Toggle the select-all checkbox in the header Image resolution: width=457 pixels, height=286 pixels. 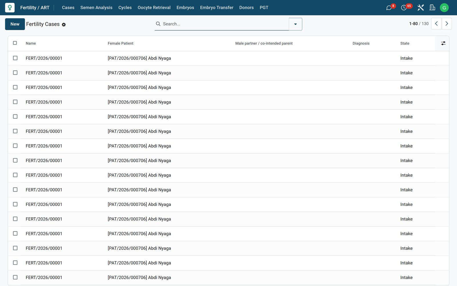(15, 43)
